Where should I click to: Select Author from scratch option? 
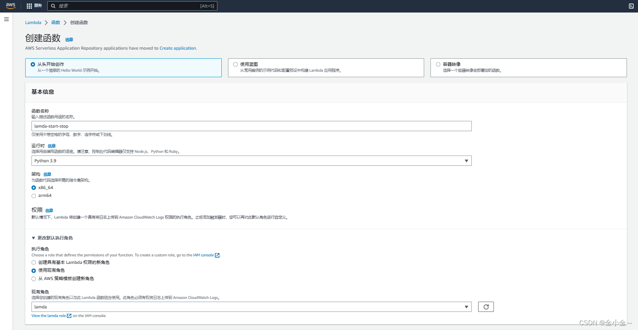click(x=123, y=68)
